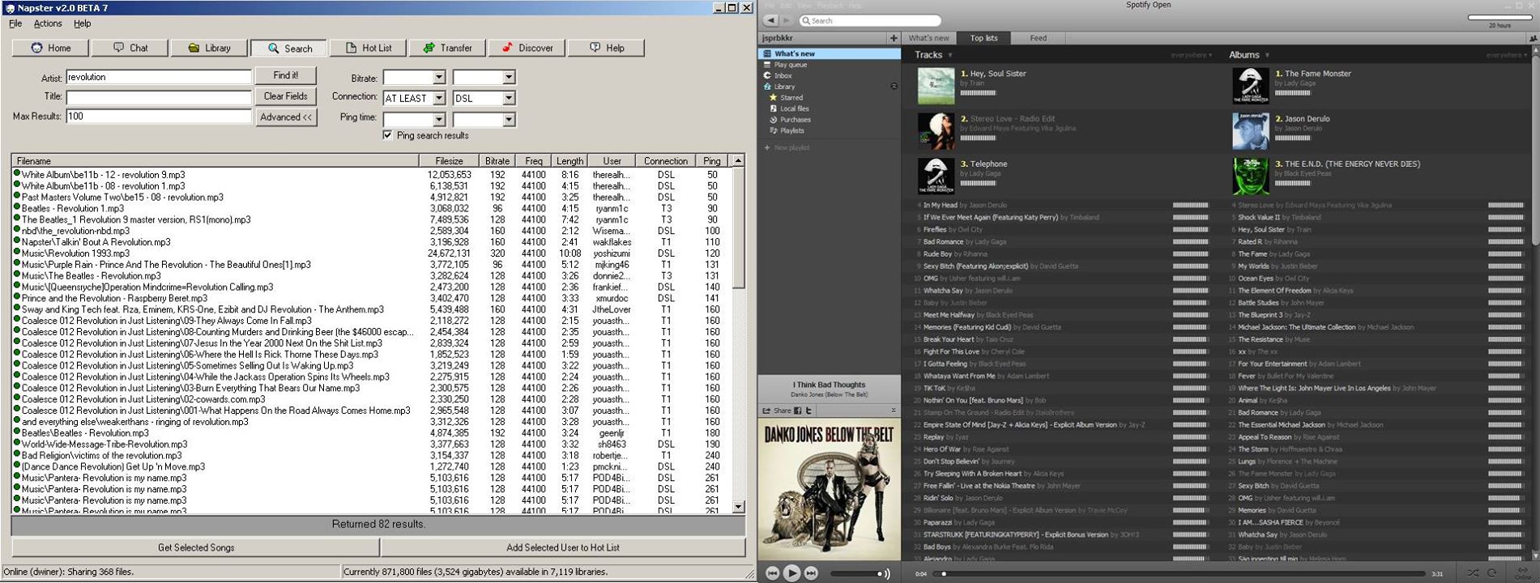Viewport: 1540px width, 583px height.
Task: Click the Hey, Soul Sister album thumbnail
Action: pos(936,86)
